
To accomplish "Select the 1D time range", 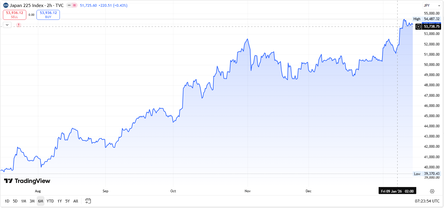I will tap(7, 201).
